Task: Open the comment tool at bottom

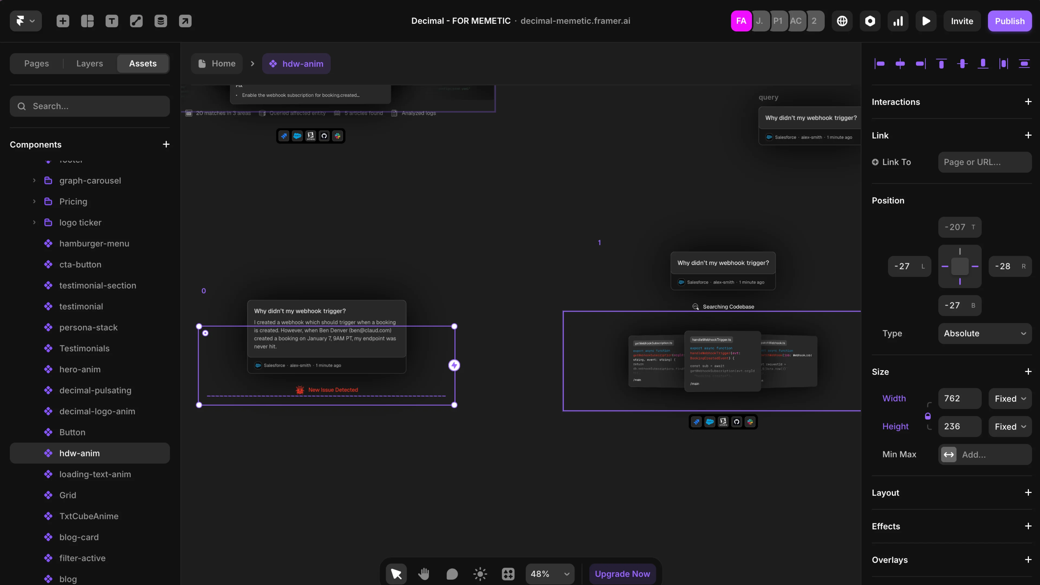Action: click(x=452, y=573)
